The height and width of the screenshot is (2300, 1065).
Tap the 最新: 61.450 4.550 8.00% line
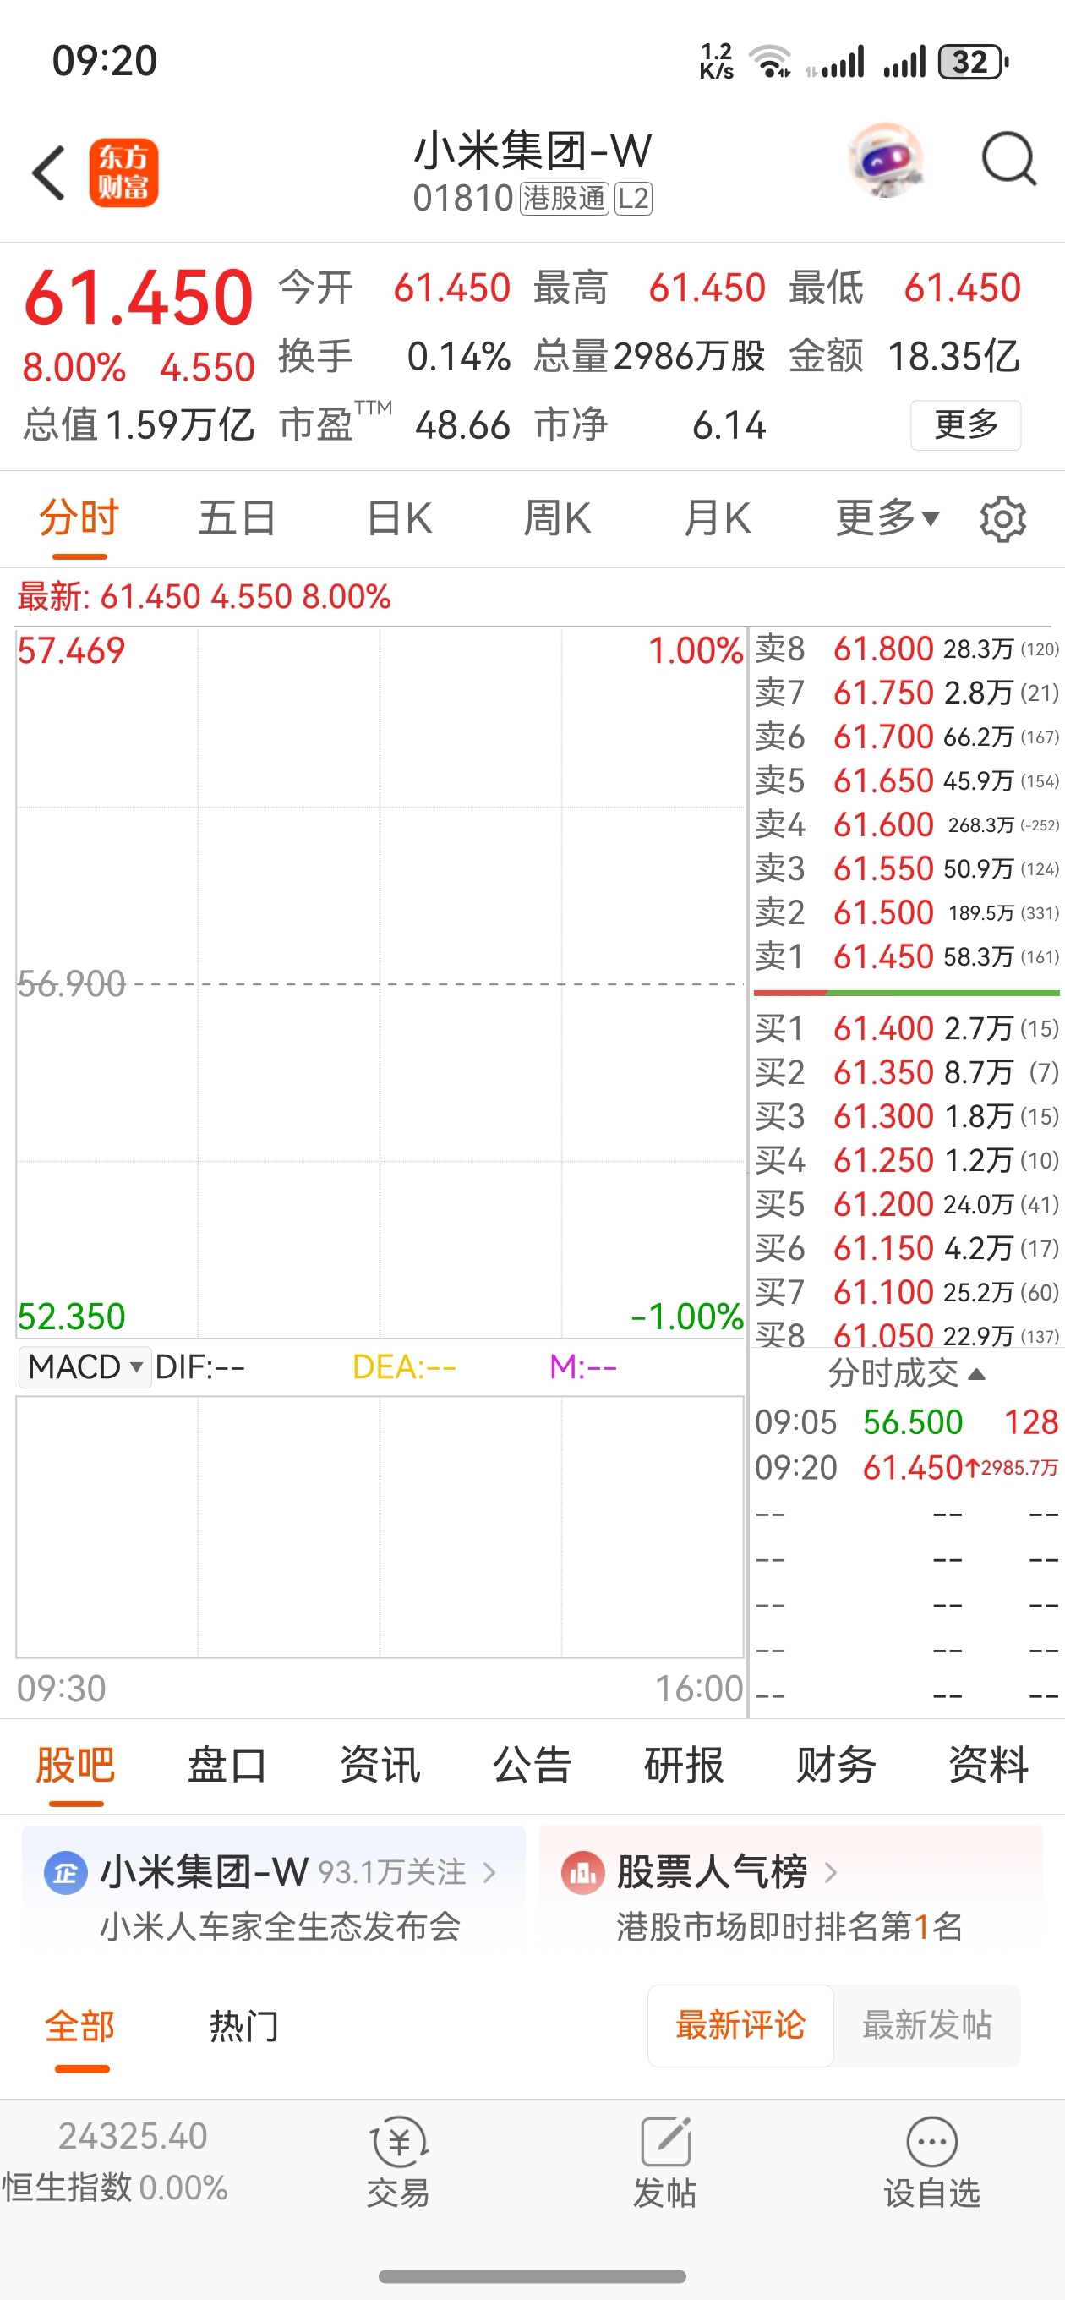point(204,596)
